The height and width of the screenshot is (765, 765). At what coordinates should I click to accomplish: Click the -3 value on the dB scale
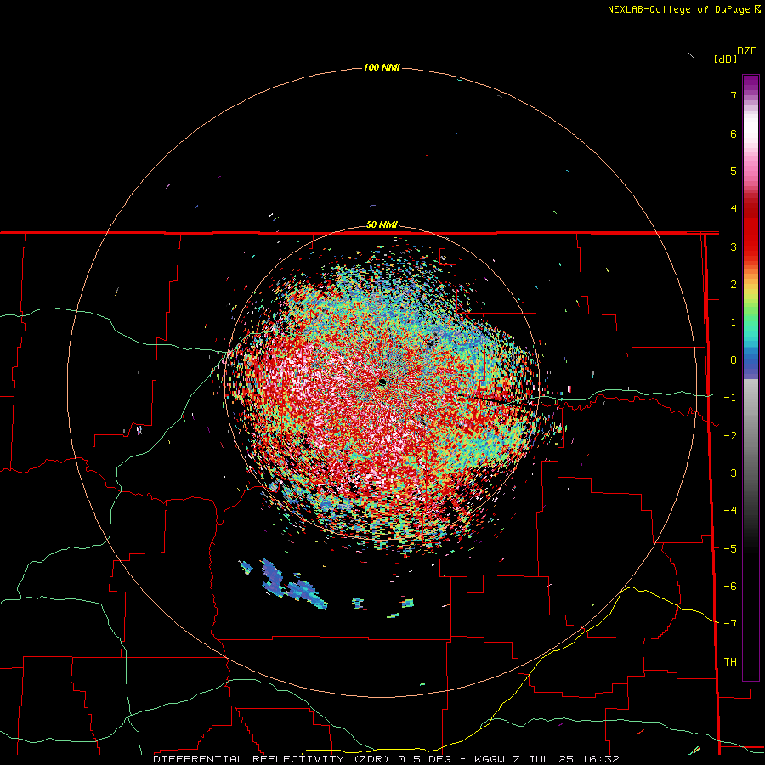730,473
